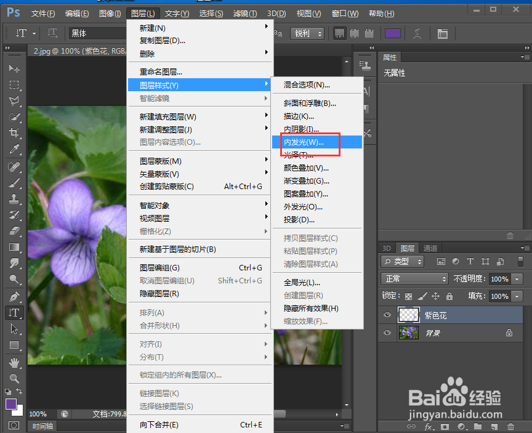
Task: Select the Path Selection tool
Action: click(x=14, y=329)
